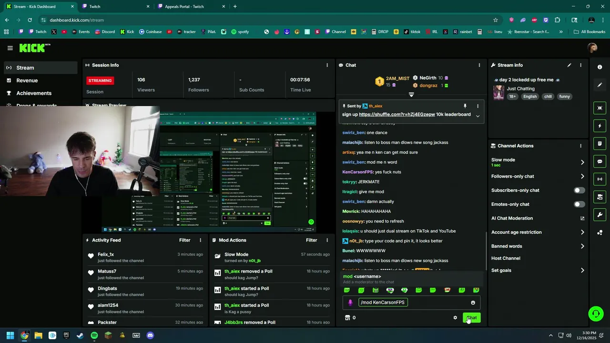This screenshot has width=610, height=343.
Task: Send the message with the Chat button
Action: [x=471, y=318]
